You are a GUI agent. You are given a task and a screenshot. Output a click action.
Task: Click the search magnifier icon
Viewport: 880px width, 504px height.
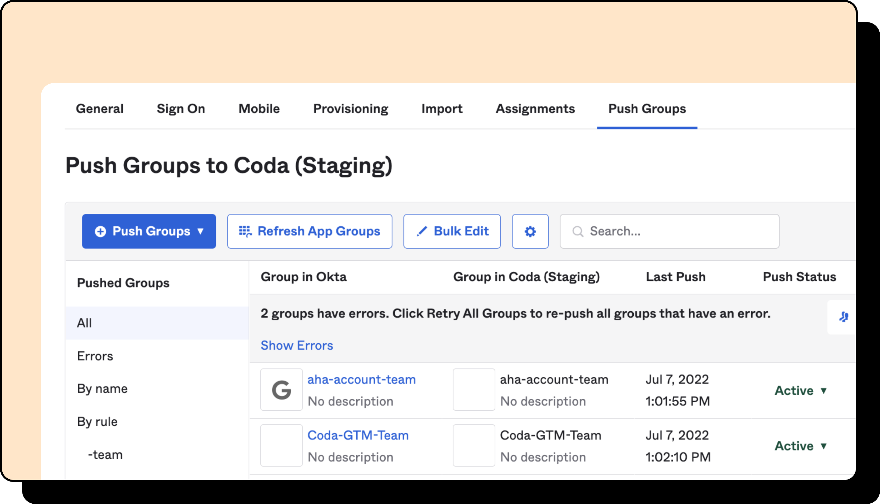[x=577, y=231]
